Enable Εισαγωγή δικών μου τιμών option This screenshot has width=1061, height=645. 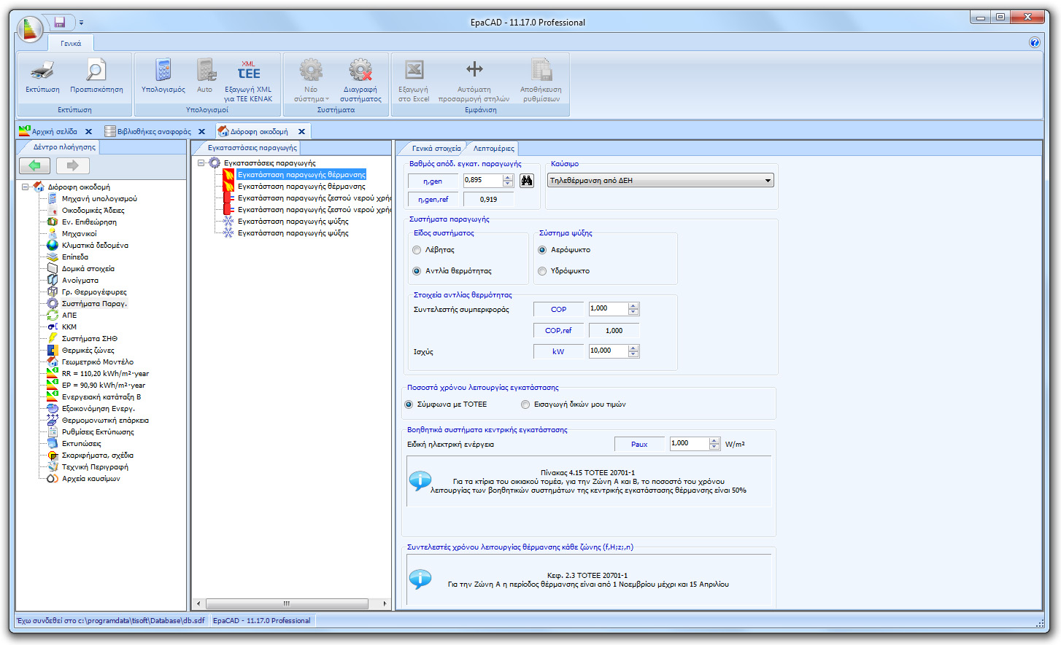pos(525,404)
